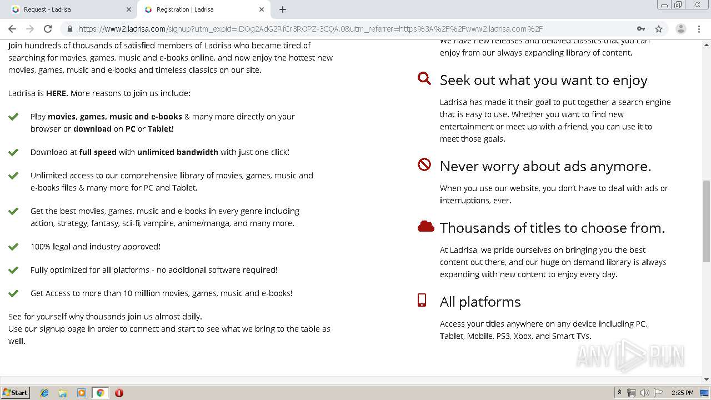Click the text See for yourself why thousands join
Image resolution: width=711 pixels, height=400 pixels.
pos(105,317)
